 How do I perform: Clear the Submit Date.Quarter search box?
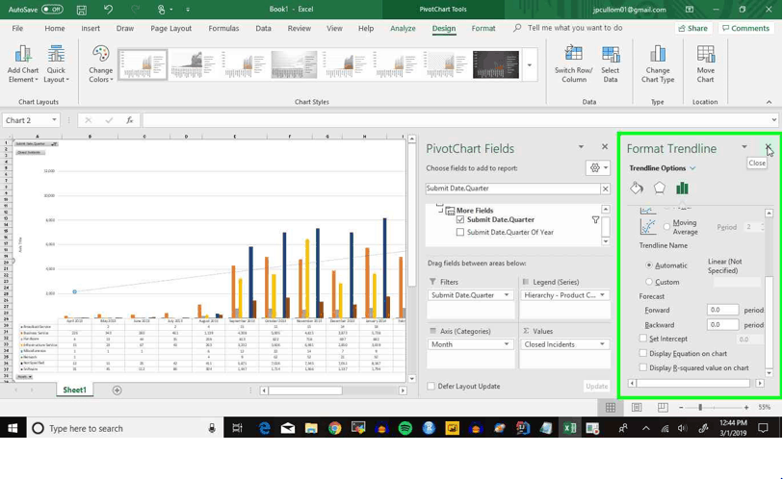(605, 189)
